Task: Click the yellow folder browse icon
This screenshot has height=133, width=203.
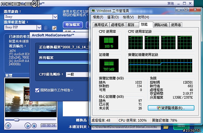Action: (x=166, y=127)
